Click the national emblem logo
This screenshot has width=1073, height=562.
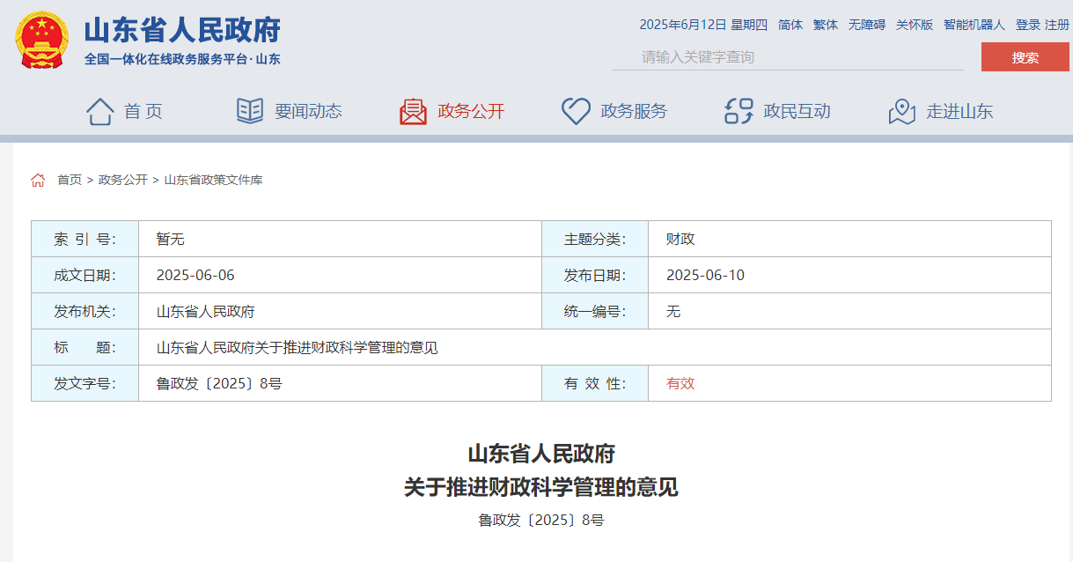point(42,40)
